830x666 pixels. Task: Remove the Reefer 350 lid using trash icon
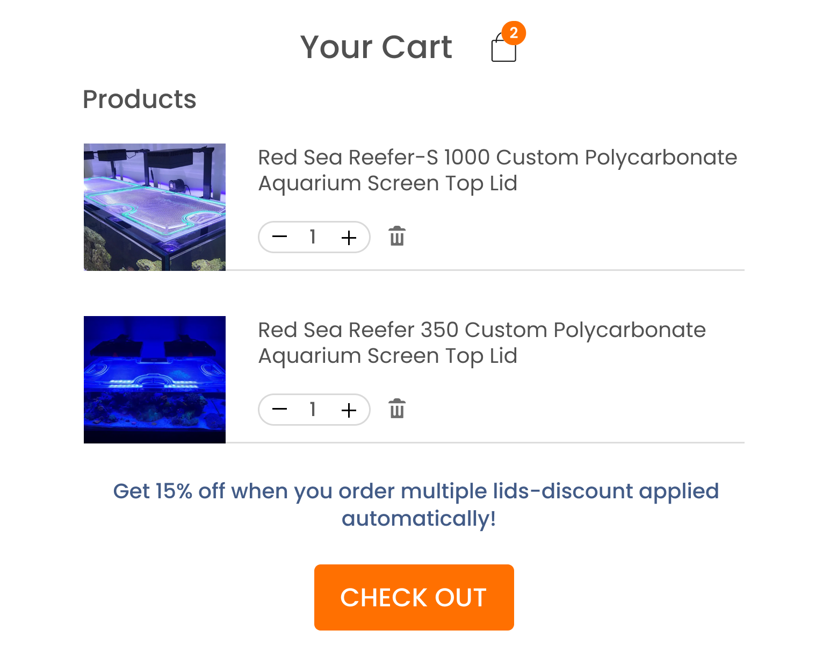pos(397,409)
